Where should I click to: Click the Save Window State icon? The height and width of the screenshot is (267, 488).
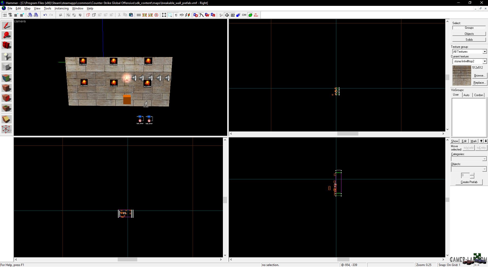coord(36,15)
